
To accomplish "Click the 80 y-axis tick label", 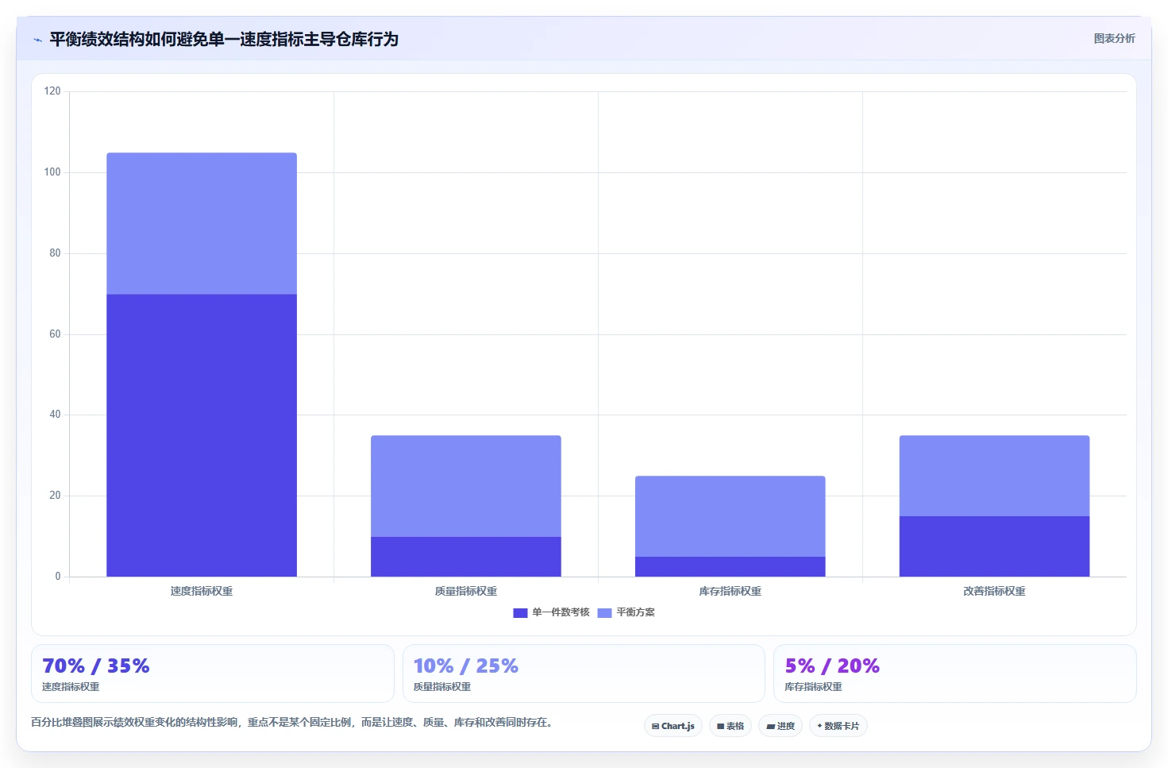I will pos(55,253).
